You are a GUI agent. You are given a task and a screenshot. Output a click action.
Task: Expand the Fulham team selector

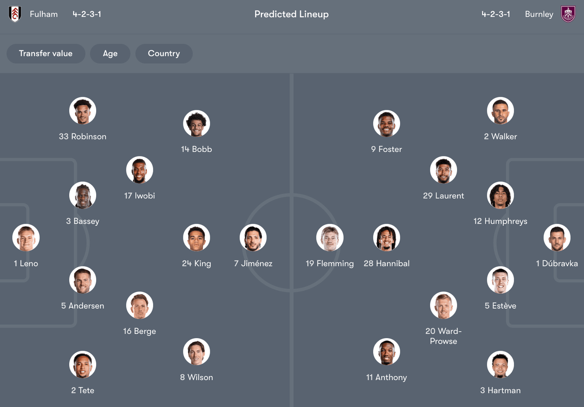click(x=44, y=14)
